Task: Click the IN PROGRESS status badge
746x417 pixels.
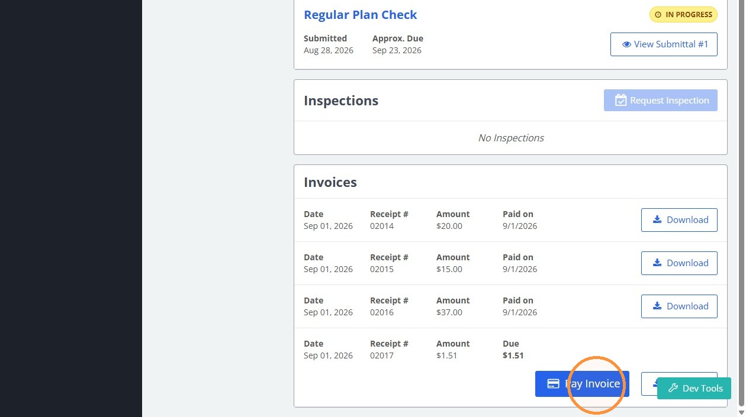Action: coord(683,15)
